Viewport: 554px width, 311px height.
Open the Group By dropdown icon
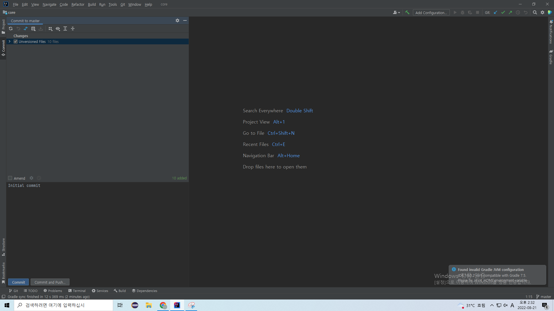(x=50, y=29)
